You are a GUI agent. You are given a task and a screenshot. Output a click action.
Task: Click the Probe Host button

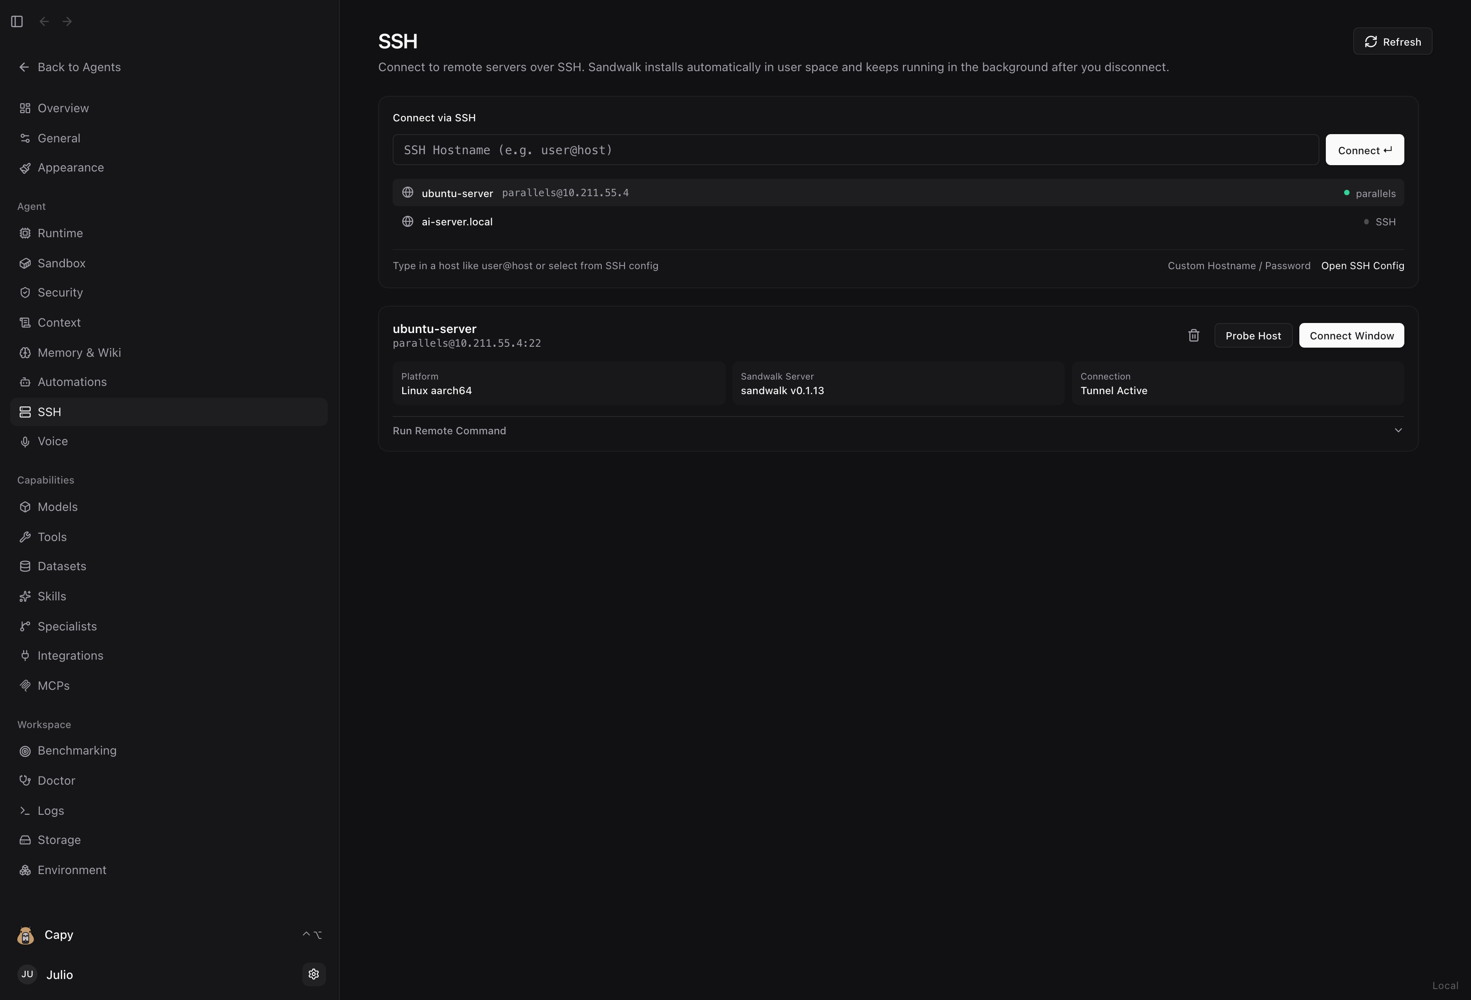1253,336
